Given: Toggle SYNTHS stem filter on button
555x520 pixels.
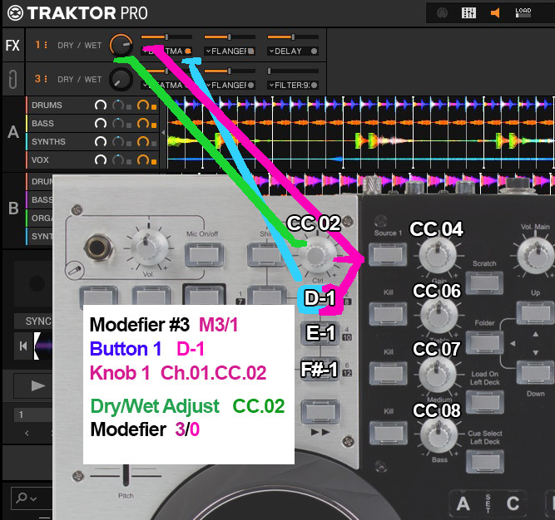Looking at the screenshot, I should (x=129, y=144).
